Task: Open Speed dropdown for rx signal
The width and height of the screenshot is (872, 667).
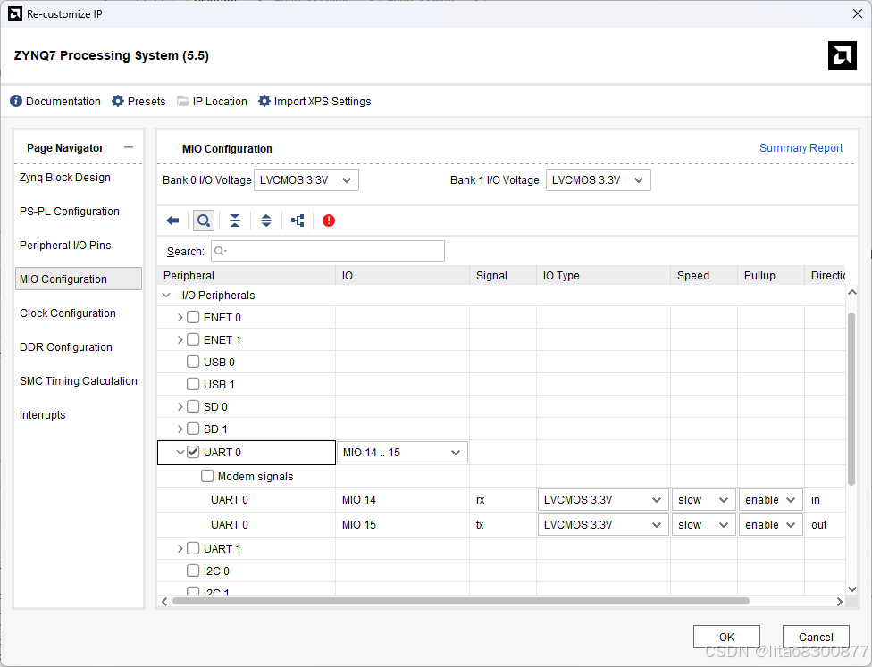Action: click(x=703, y=500)
